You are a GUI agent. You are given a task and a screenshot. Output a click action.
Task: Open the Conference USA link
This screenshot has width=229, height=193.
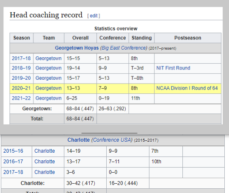pos(113,140)
